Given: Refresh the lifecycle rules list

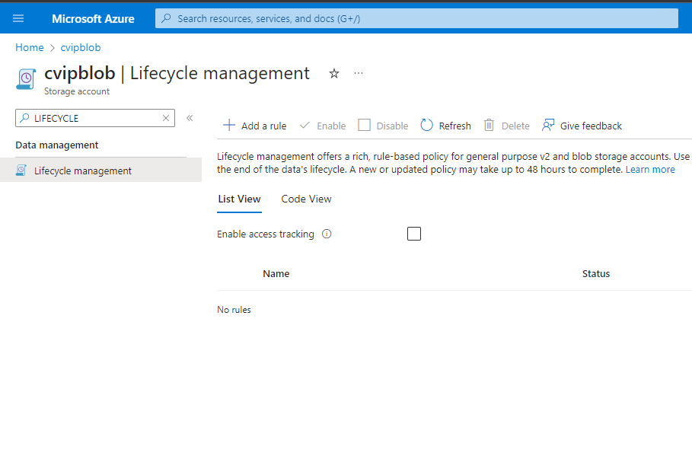Looking at the screenshot, I should [x=446, y=126].
